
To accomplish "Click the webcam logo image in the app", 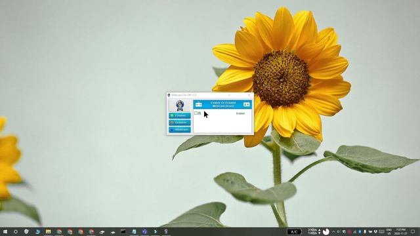I will 180,106.
